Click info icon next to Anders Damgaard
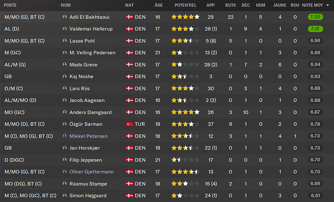 click(x=65, y=112)
